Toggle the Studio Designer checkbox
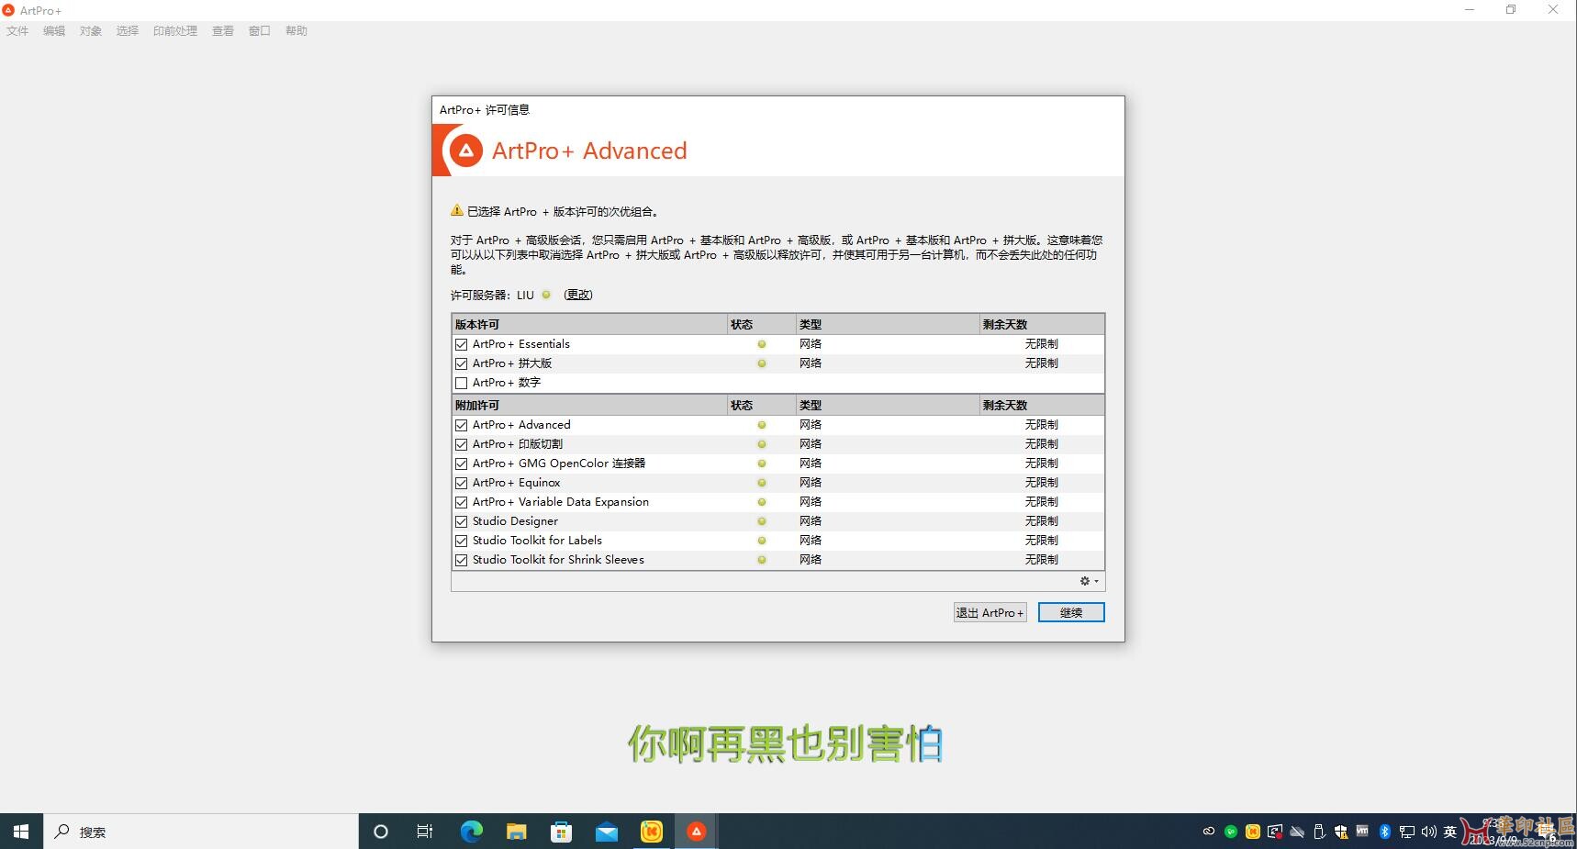This screenshot has height=849, width=1577. pyautogui.click(x=462, y=521)
